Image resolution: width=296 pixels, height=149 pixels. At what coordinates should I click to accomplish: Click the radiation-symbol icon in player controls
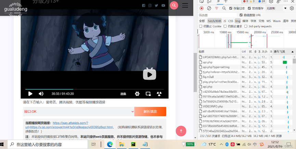(x=159, y=94)
